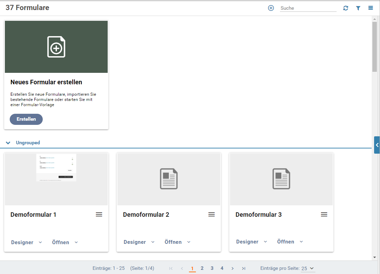The height and width of the screenshot is (274, 380).
Task: Click Öffnen on Demoformular 2
Action: click(x=173, y=242)
